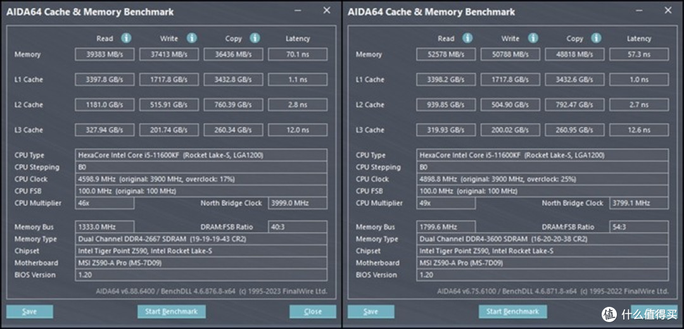Click L2 copy value 760.39 GB/s
This screenshot has width=684, height=329.
[x=233, y=105]
